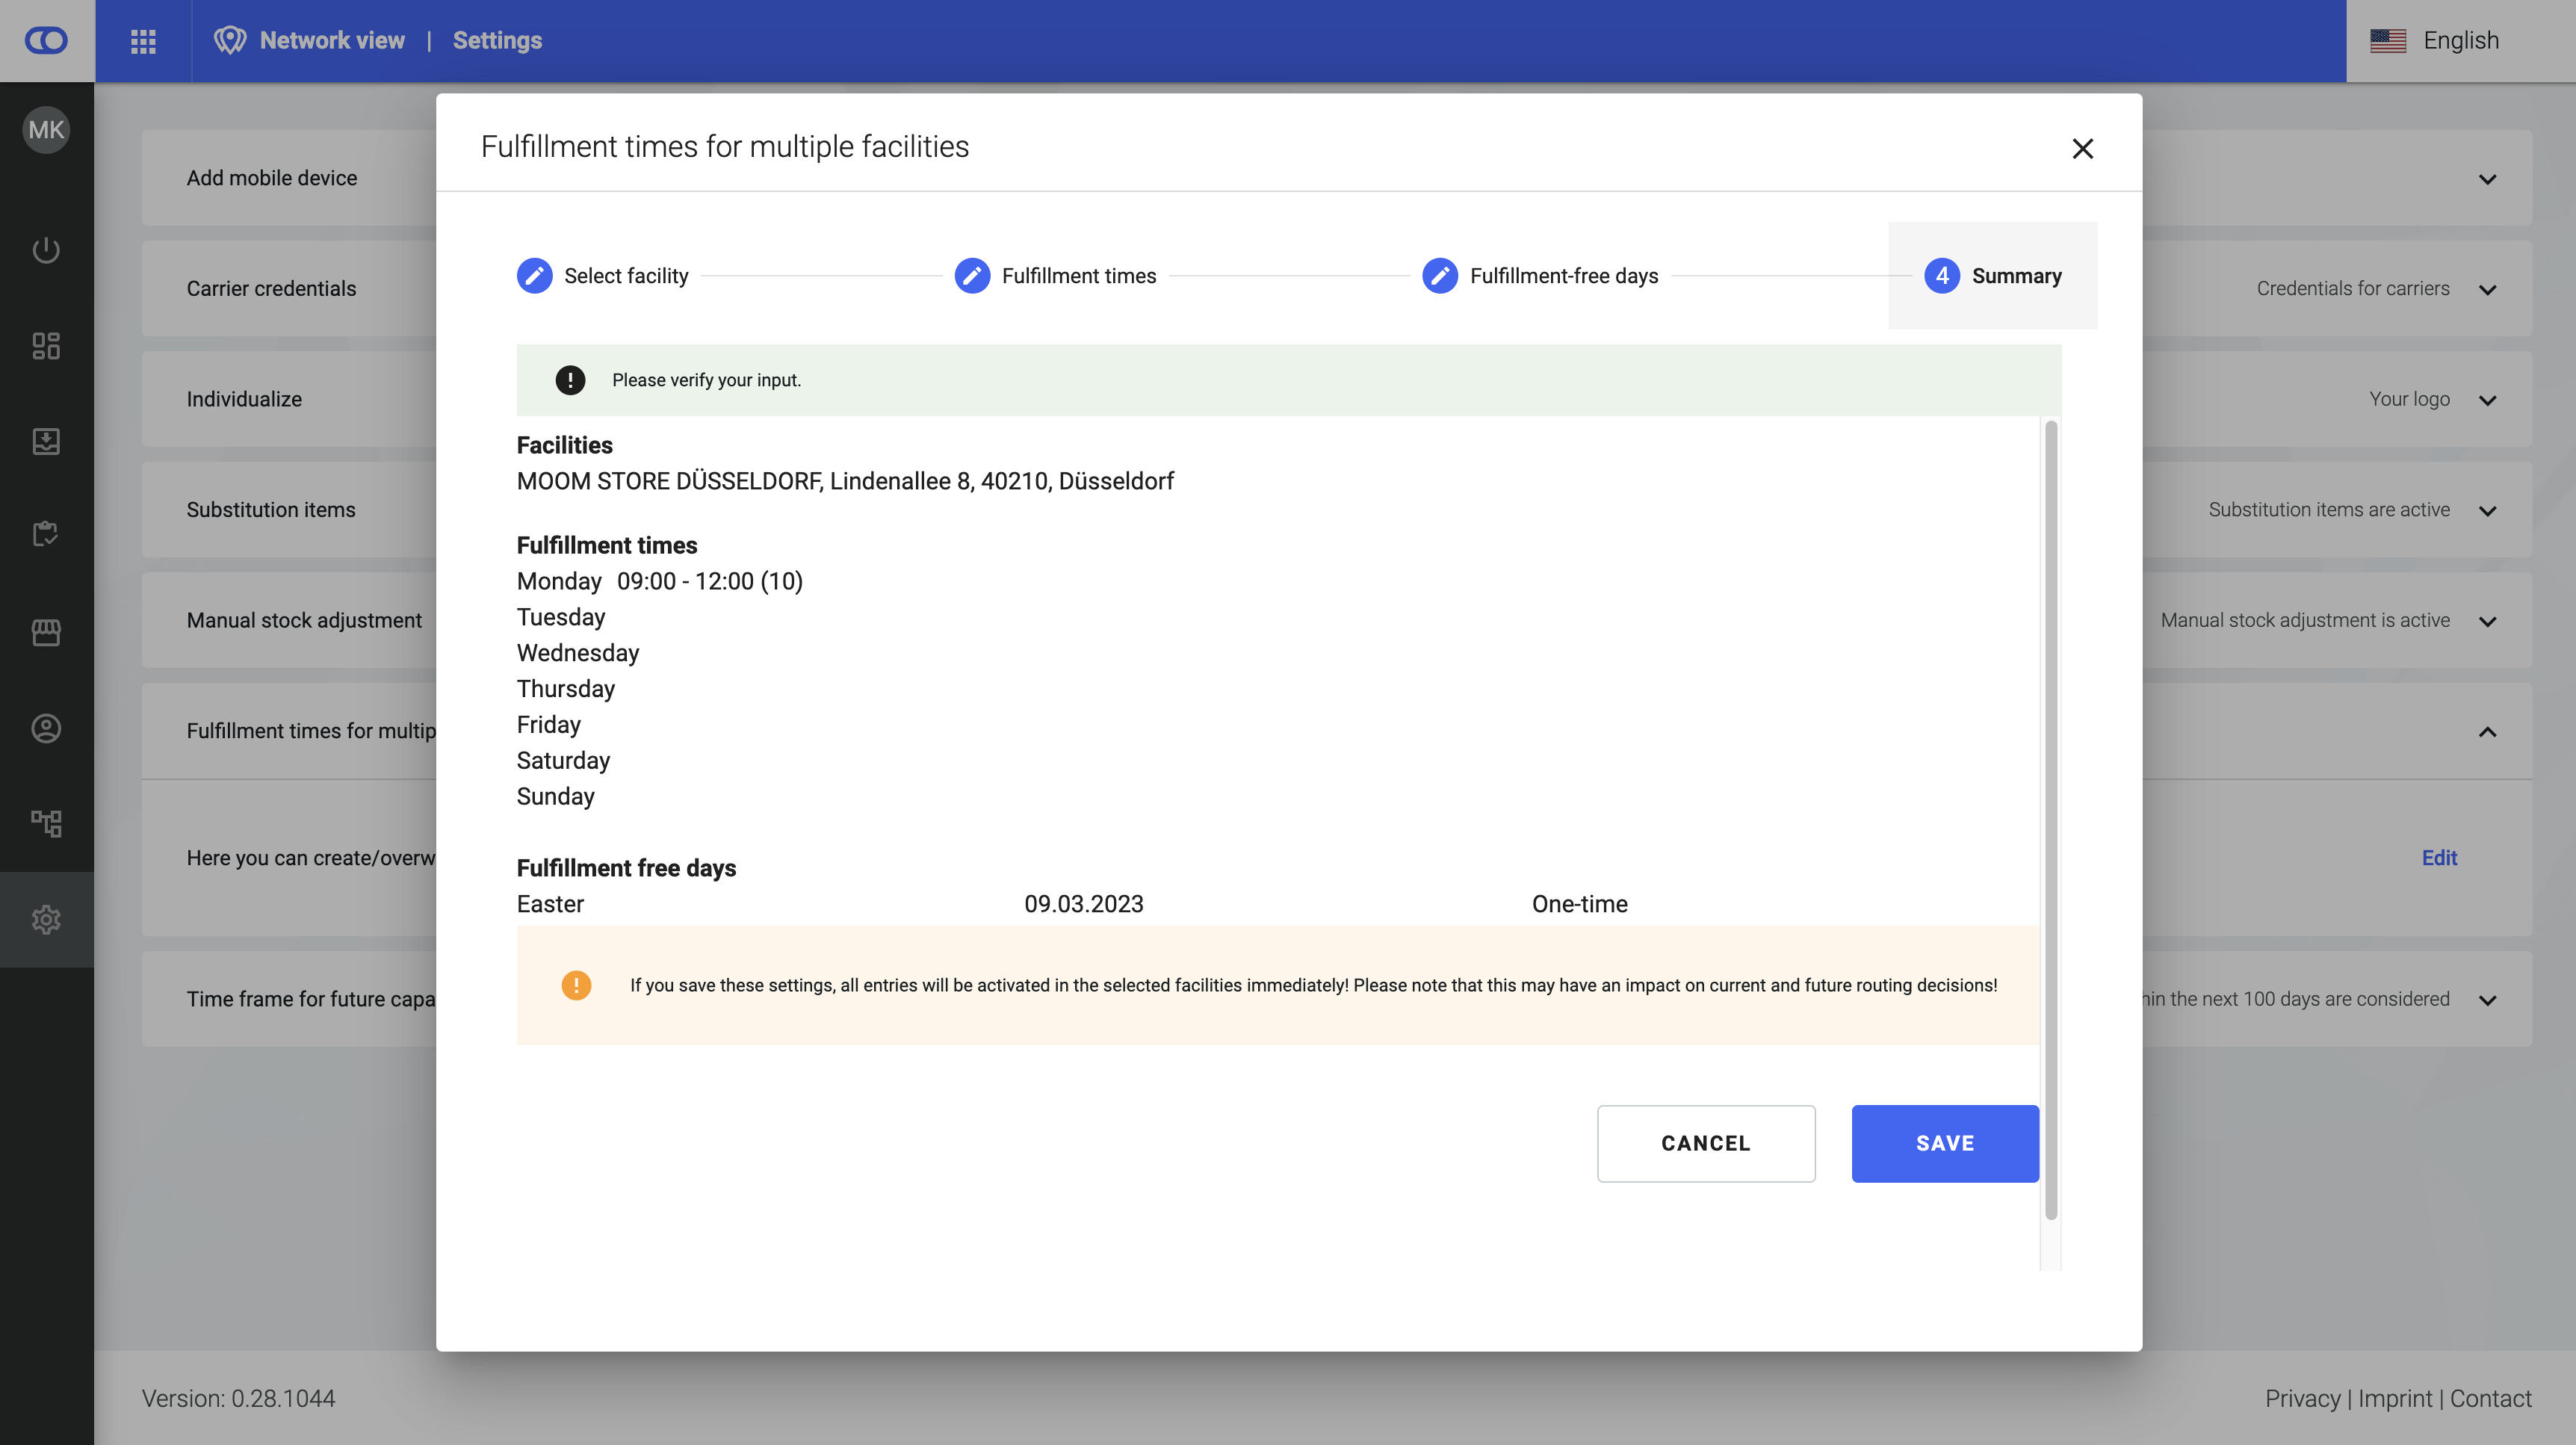Expand Carrier credentials section chevron

click(2487, 290)
